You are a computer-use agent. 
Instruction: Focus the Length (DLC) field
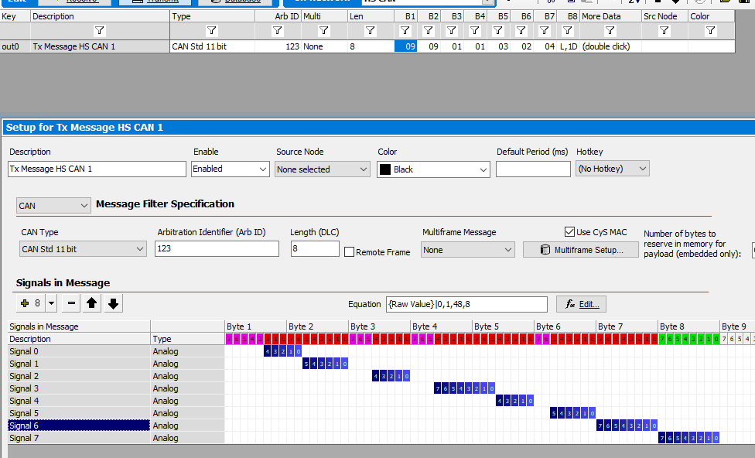315,248
